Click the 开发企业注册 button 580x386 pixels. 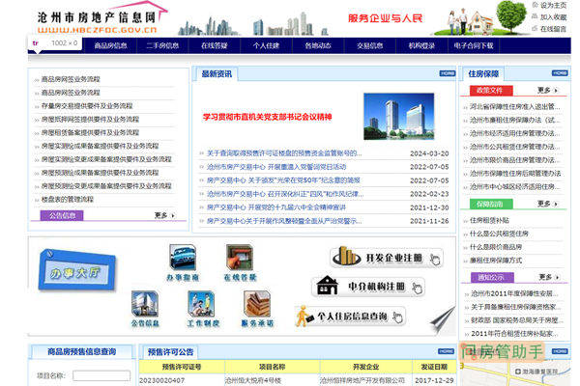point(387,258)
